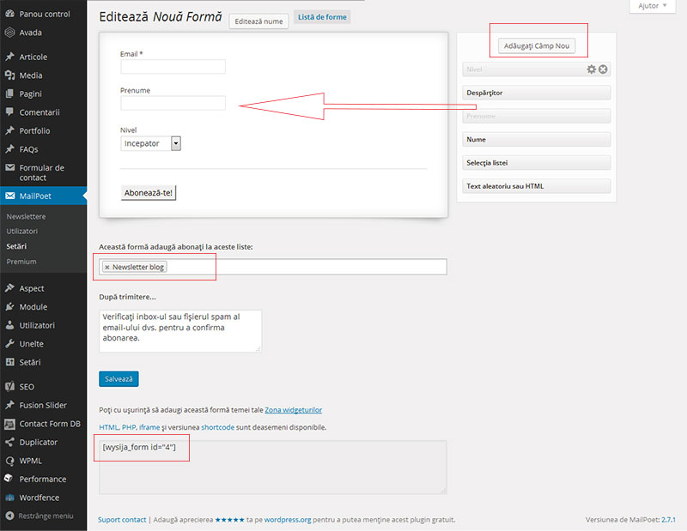687x531 pixels.
Task: Open Media library icon in the sidebar
Action: click(10, 75)
